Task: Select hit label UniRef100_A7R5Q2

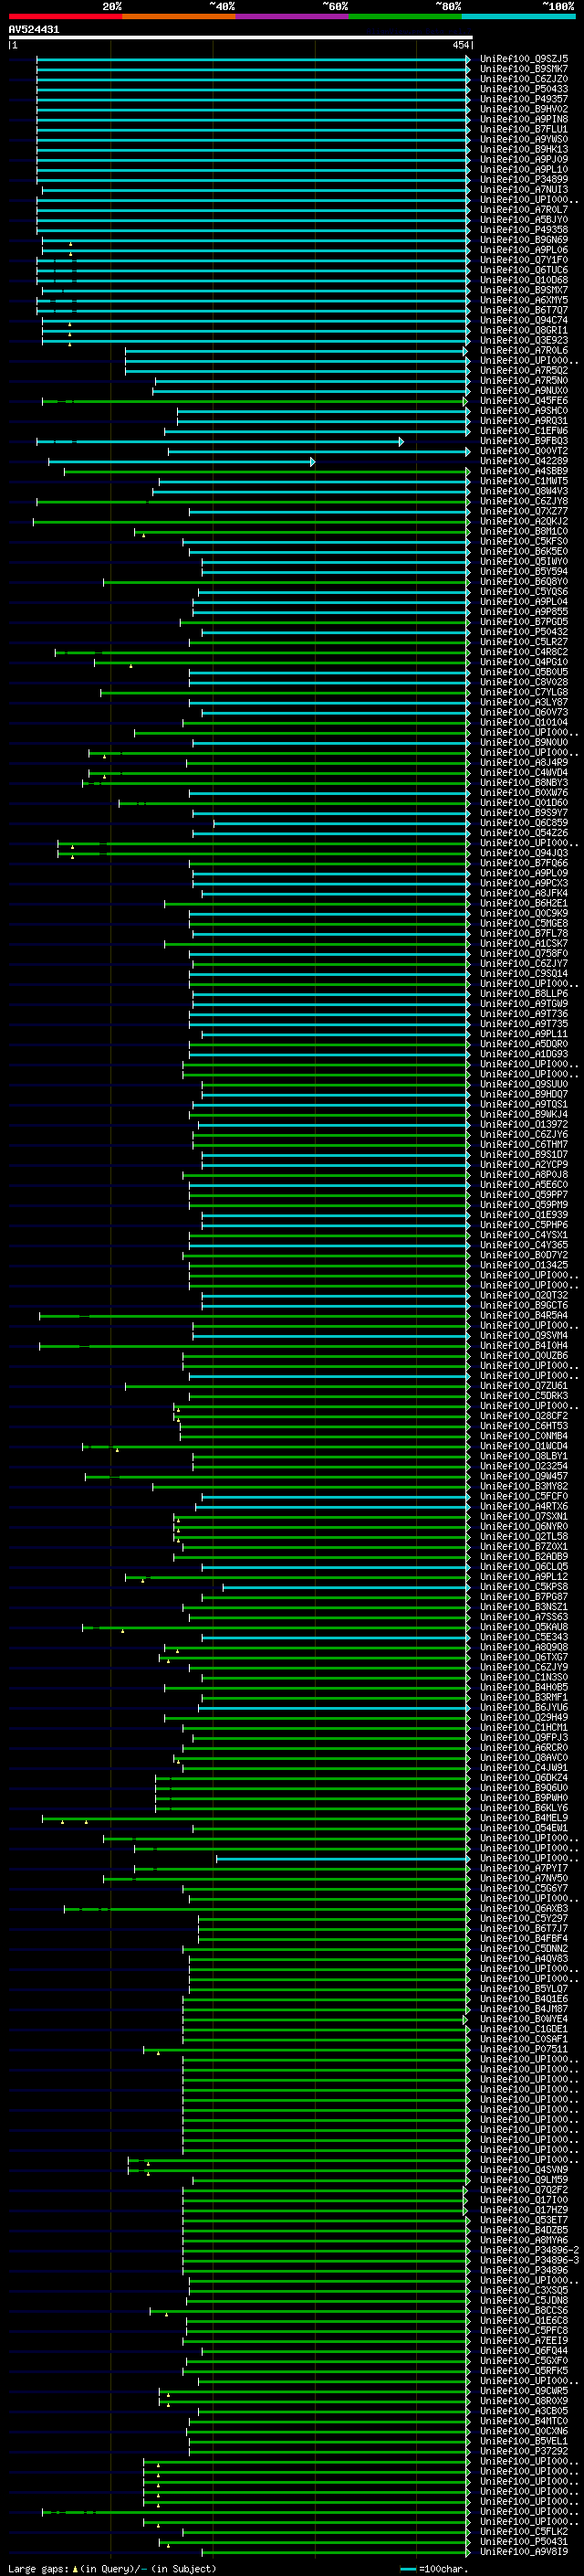Action: pos(523,371)
